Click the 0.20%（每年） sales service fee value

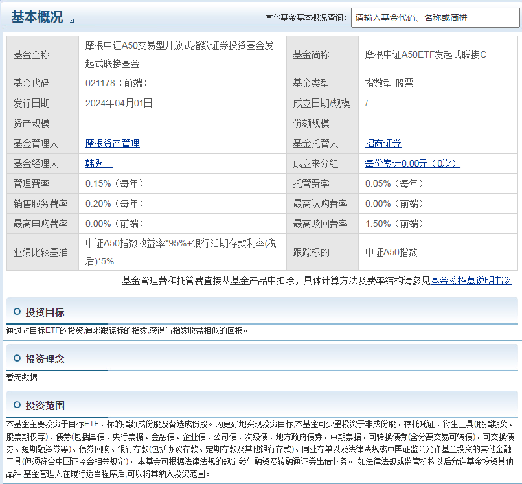114,203
